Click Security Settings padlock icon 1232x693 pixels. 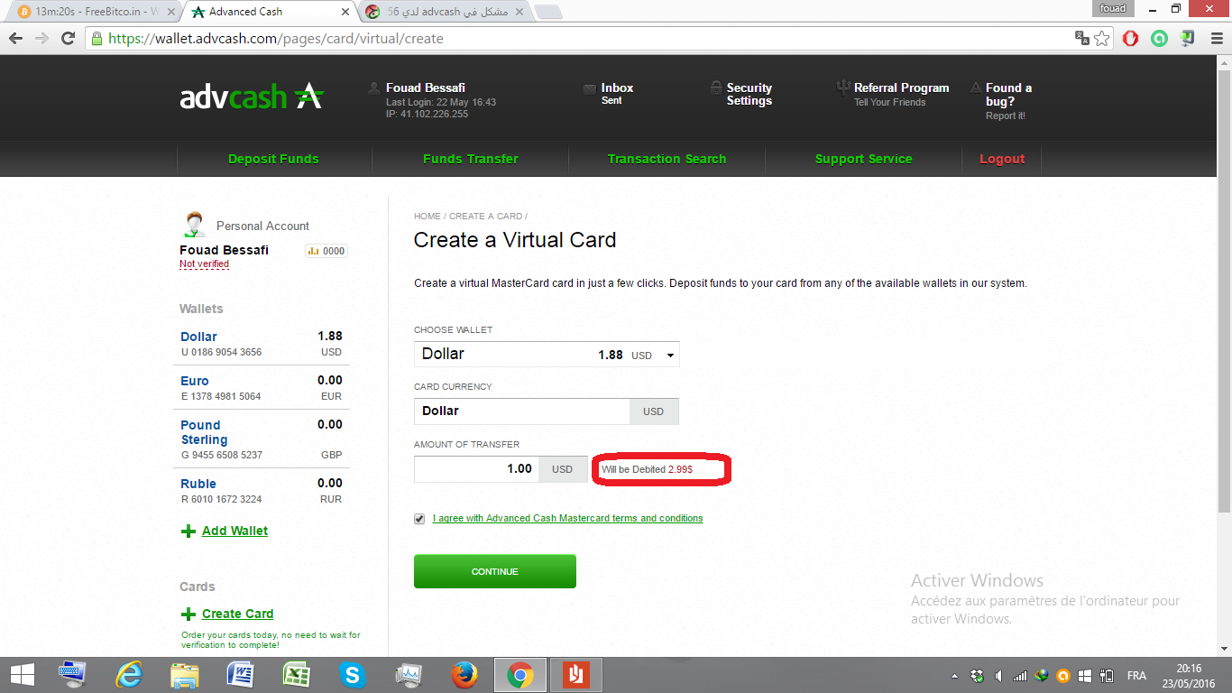coord(716,88)
